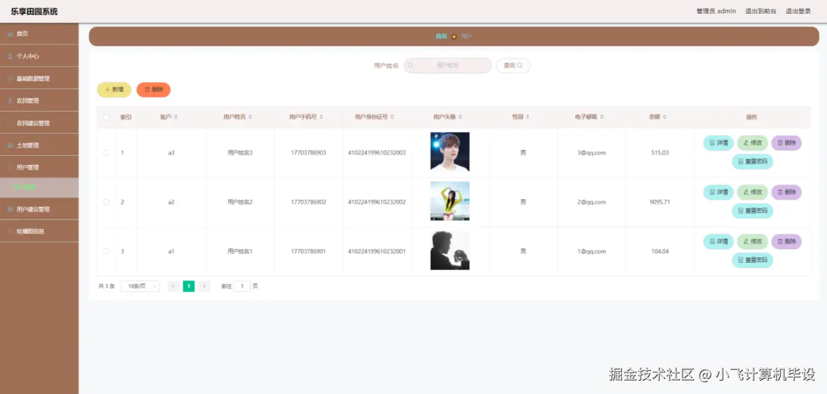Screen dimensions: 827x394
Task: Click the 农民管理 sidebar icon
Action: (x=10, y=101)
